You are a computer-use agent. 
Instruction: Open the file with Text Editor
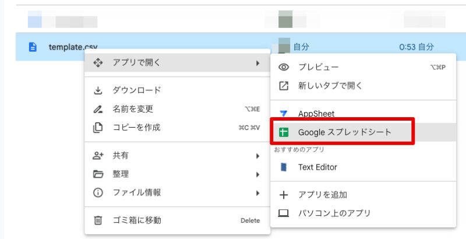click(363, 167)
